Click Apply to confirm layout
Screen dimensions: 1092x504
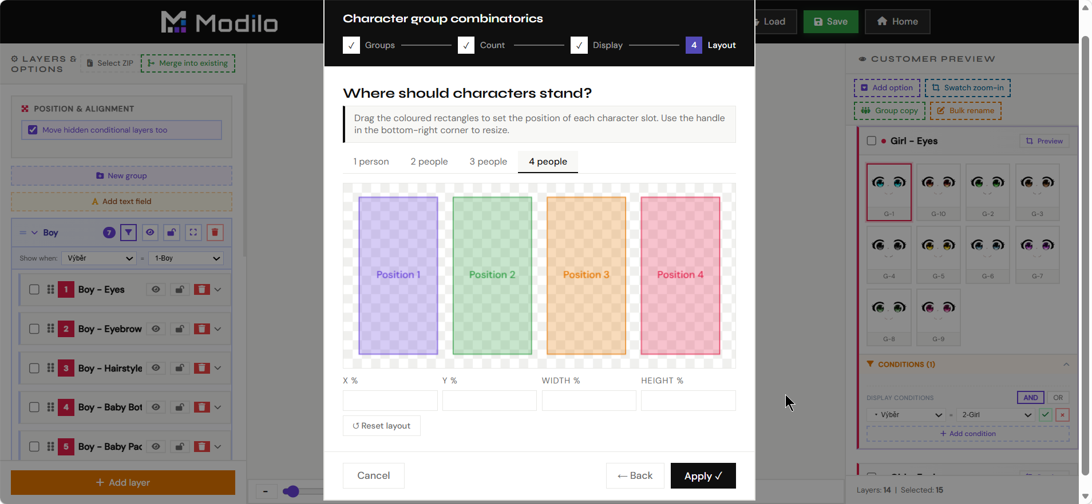[703, 476]
